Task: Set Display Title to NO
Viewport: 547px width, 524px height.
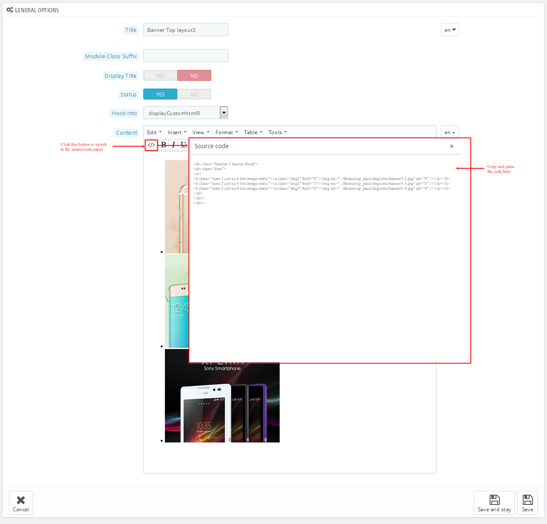Action: point(194,76)
